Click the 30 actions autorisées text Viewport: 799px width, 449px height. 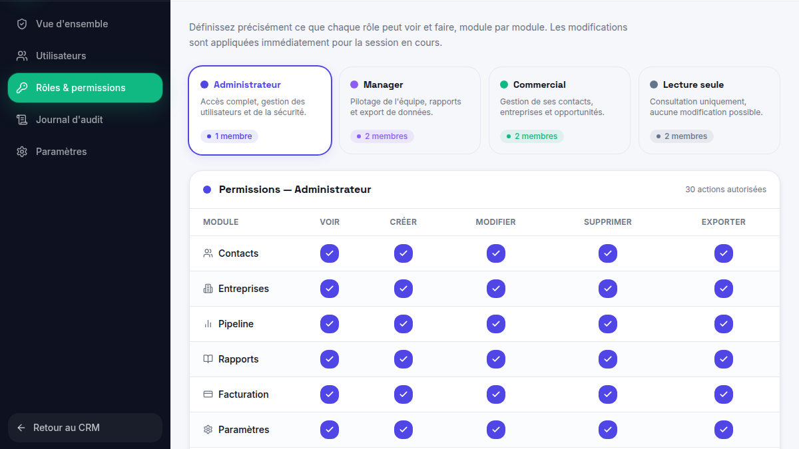click(726, 190)
